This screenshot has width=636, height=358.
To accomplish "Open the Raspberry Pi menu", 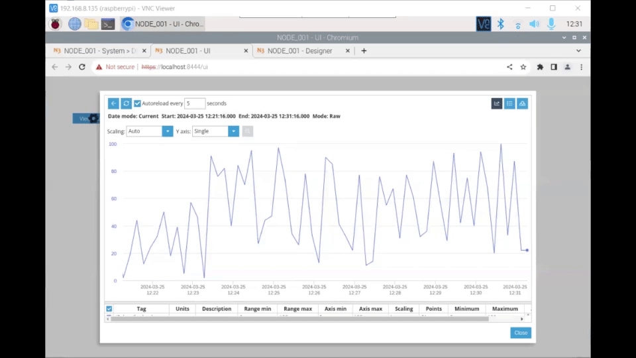I will click(x=56, y=24).
